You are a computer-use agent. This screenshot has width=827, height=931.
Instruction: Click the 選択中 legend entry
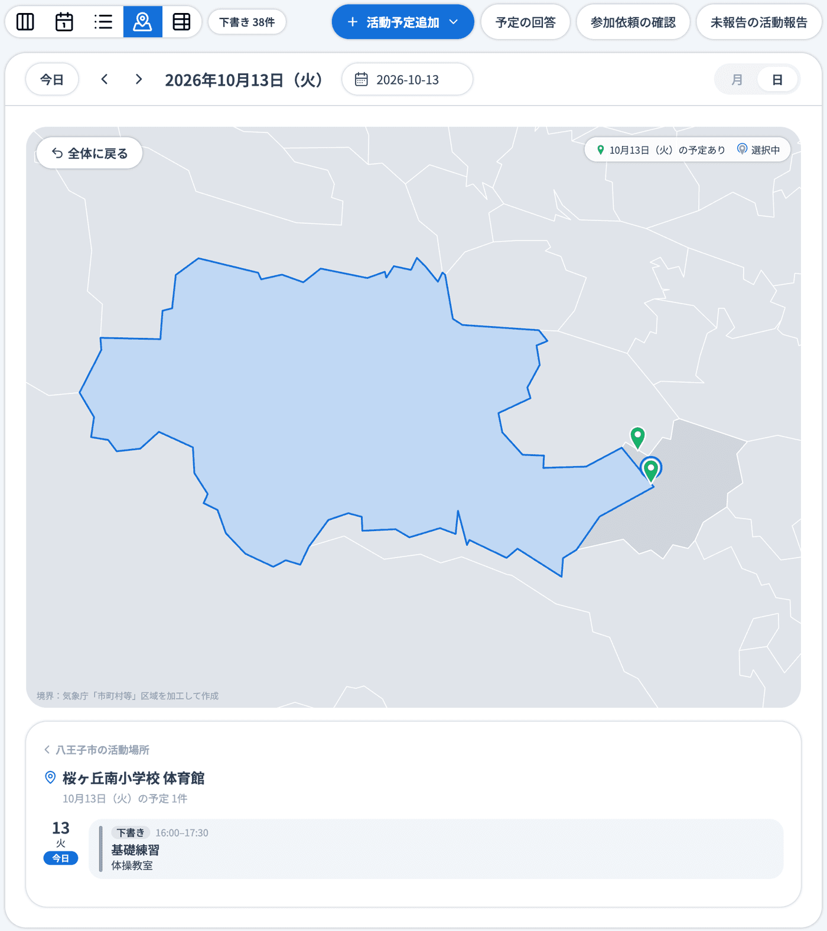click(758, 150)
